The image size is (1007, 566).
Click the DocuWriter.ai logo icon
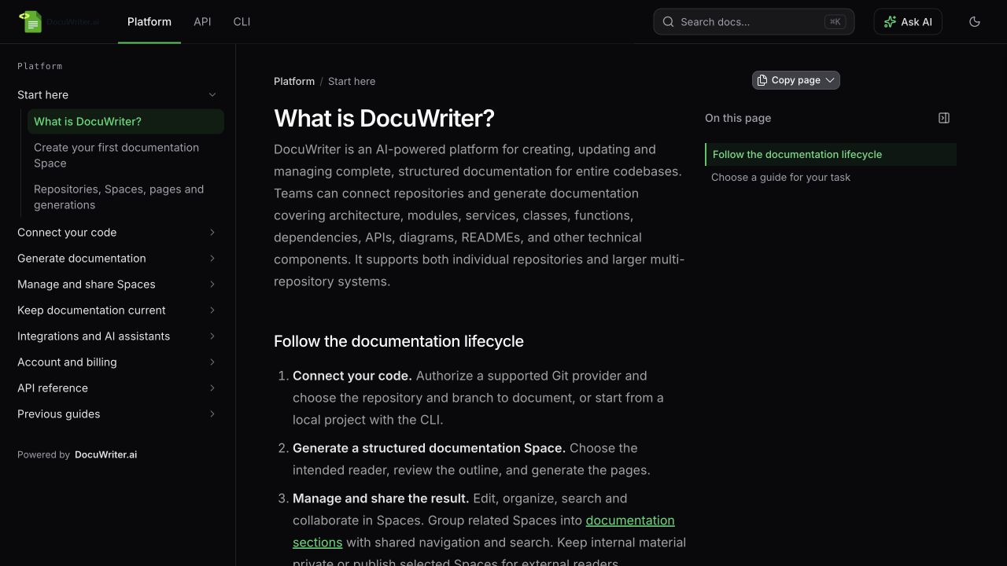(x=31, y=22)
